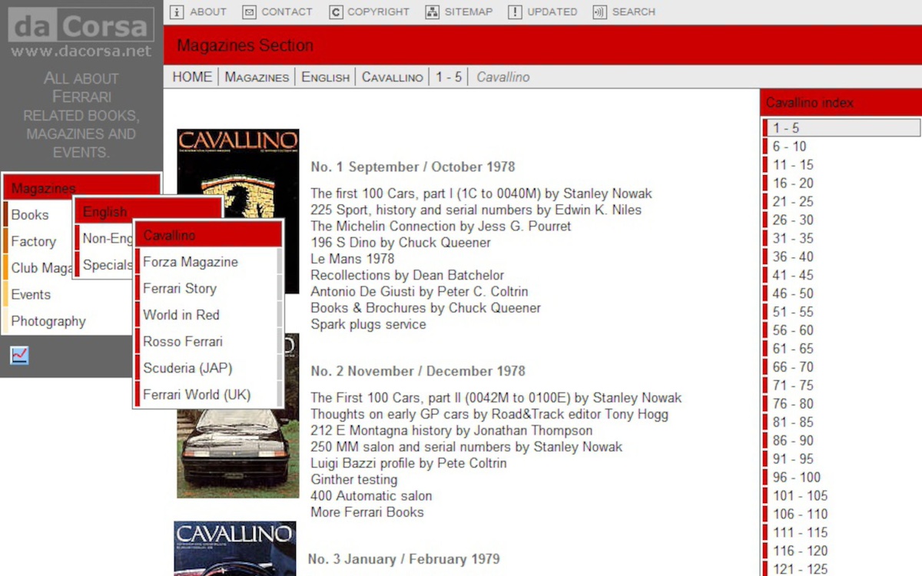The width and height of the screenshot is (922, 576).
Task: Click the Contact envelope icon
Action: click(x=249, y=12)
